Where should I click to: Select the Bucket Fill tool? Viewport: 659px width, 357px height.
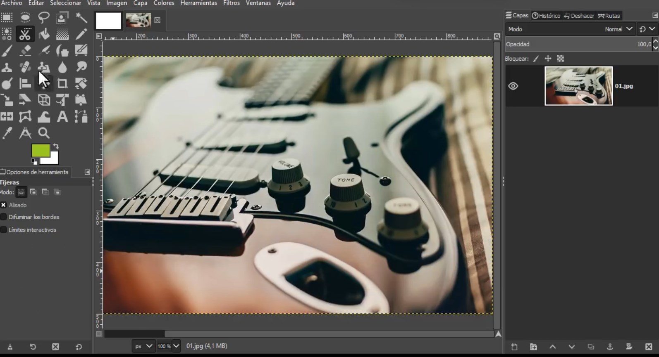point(44,34)
